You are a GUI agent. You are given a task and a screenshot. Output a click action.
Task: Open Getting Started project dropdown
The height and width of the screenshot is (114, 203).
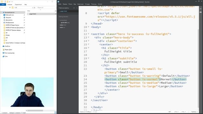(64, 17)
